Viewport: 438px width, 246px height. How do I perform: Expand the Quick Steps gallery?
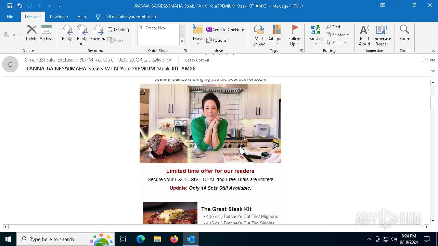[x=182, y=42]
